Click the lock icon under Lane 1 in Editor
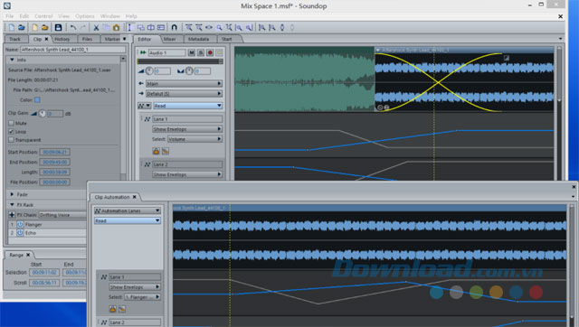 coord(156,151)
